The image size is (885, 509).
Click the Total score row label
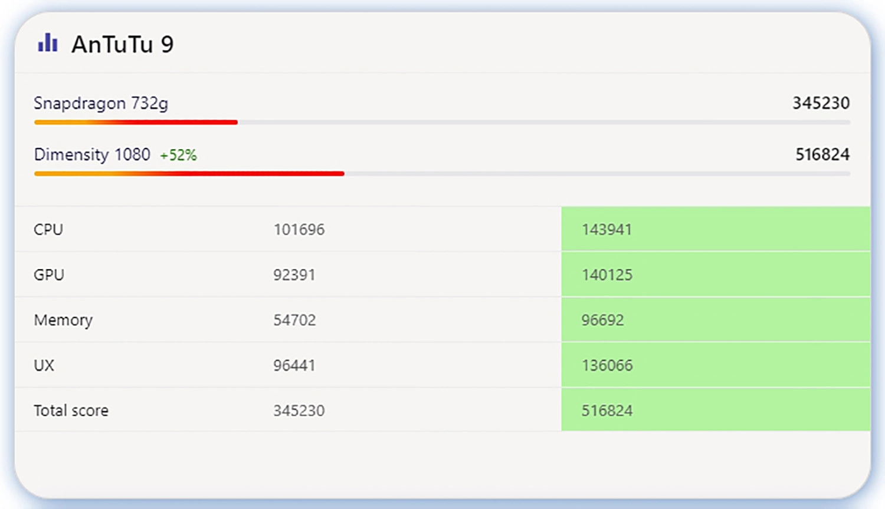(71, 411)
